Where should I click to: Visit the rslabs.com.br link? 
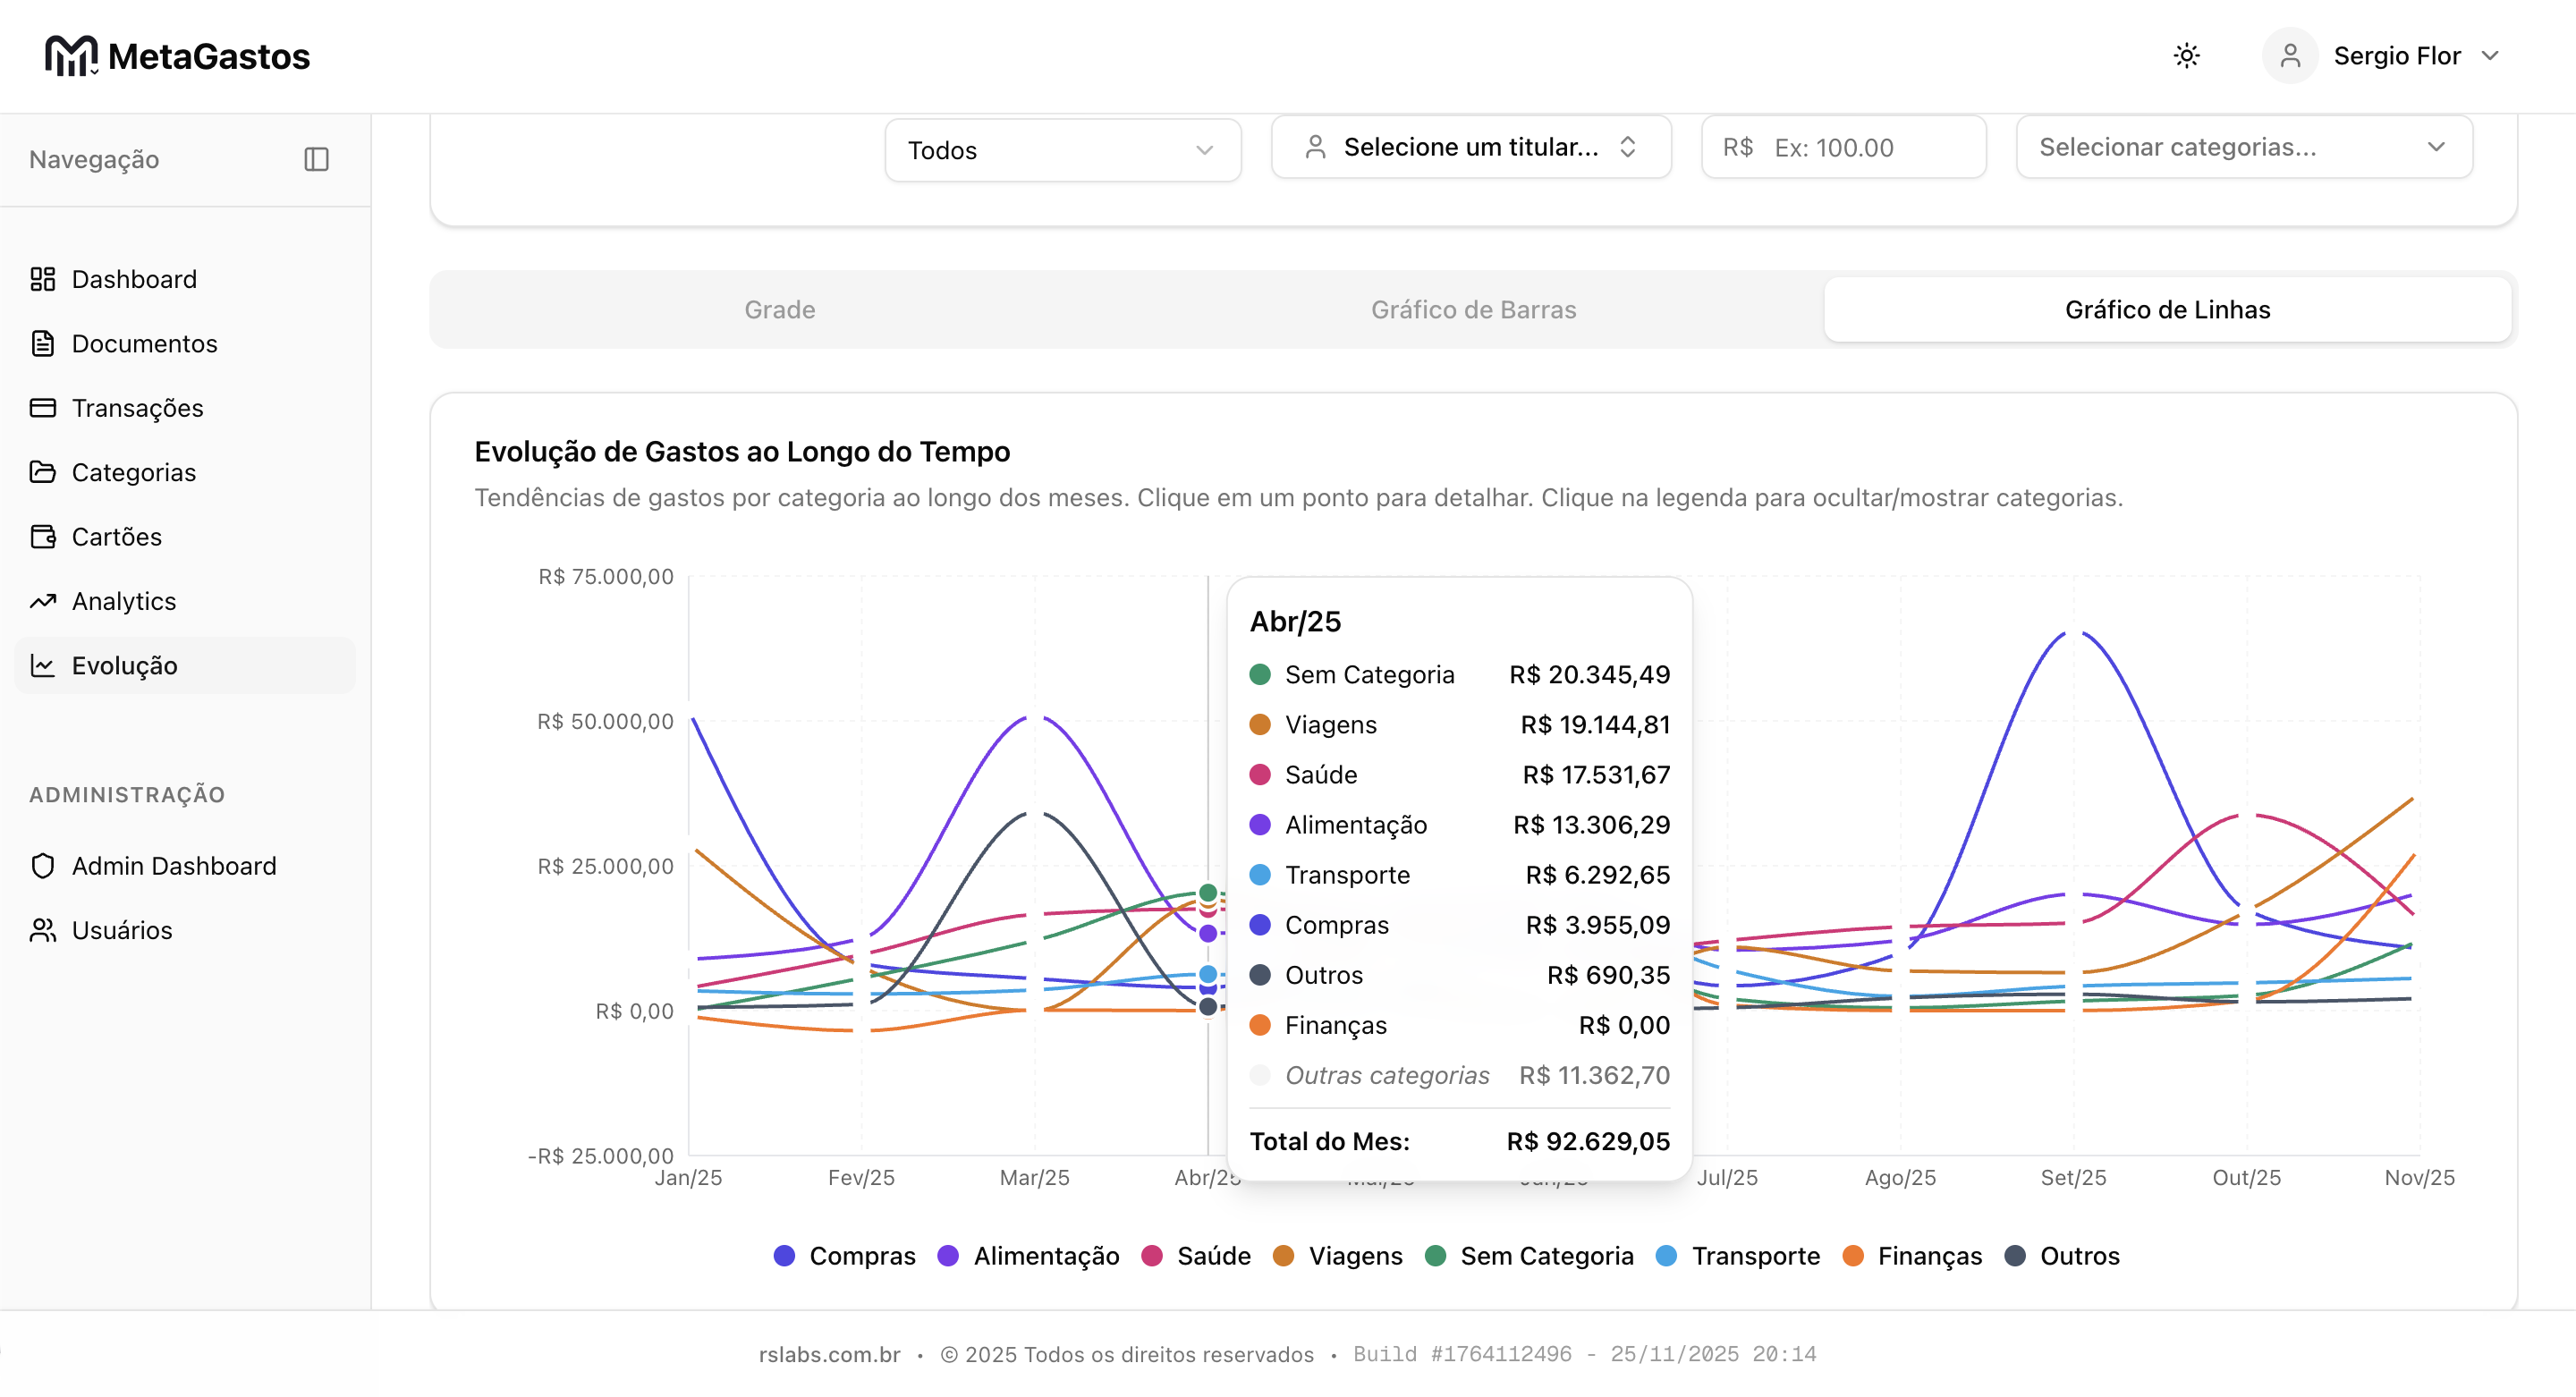pos(829,1355)
